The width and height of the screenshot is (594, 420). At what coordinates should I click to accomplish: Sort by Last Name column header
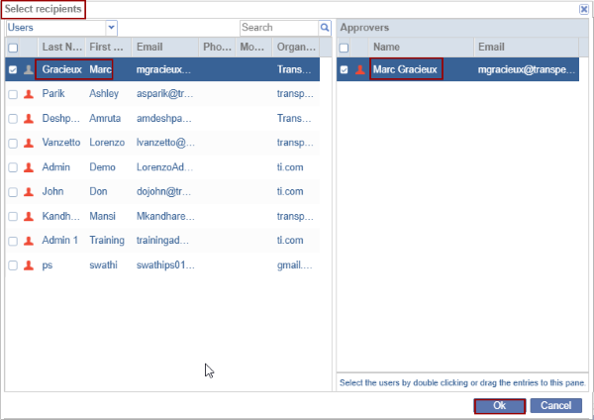pyautogui.click(x=60, y=48)
